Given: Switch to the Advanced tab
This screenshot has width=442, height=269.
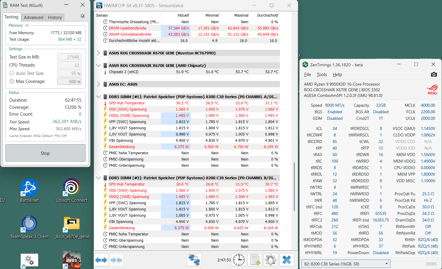Looking at the screenshot, I should (33, 17).
